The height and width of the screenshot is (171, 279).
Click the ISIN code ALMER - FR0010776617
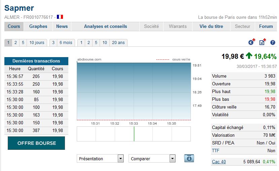coord(29,17)
